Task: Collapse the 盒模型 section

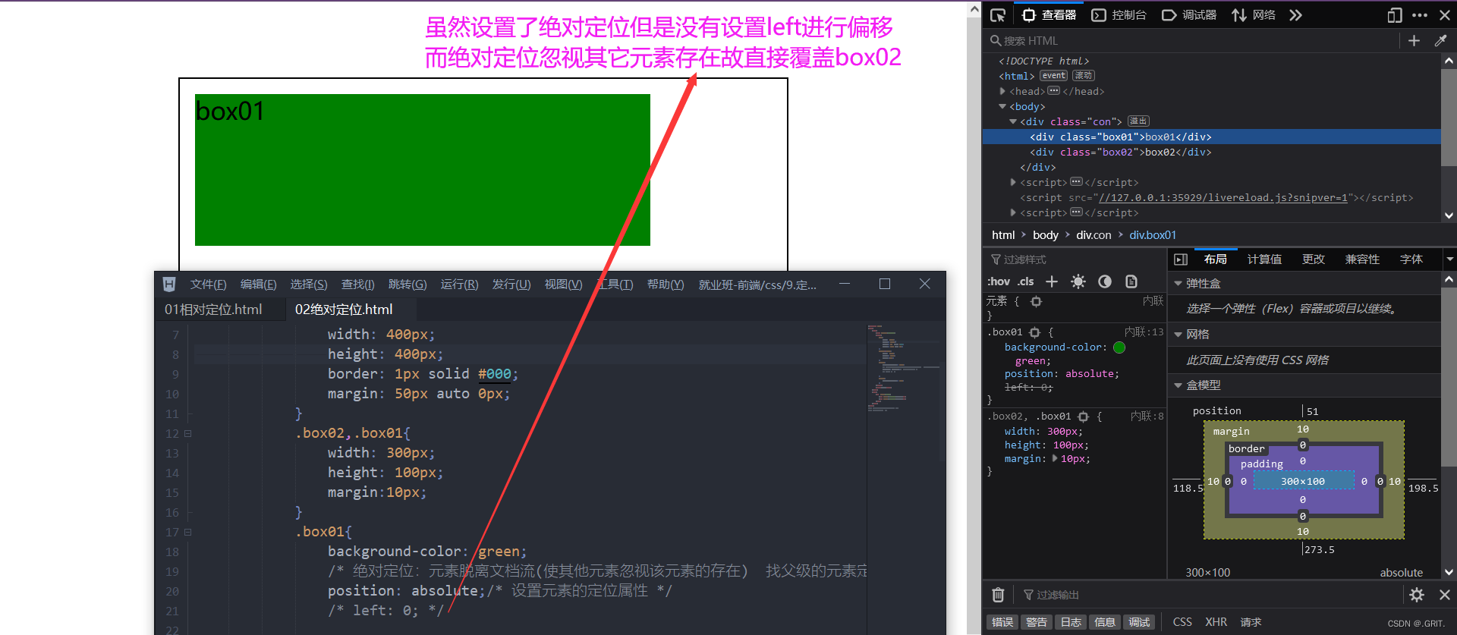Action: tap(1179, 385)
